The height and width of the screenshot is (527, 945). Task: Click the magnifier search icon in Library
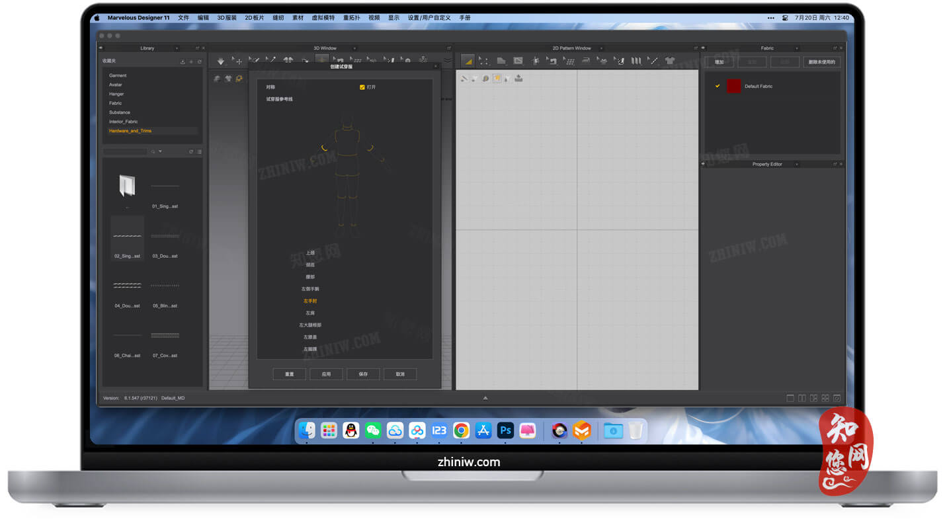click(x=153, y=151)
